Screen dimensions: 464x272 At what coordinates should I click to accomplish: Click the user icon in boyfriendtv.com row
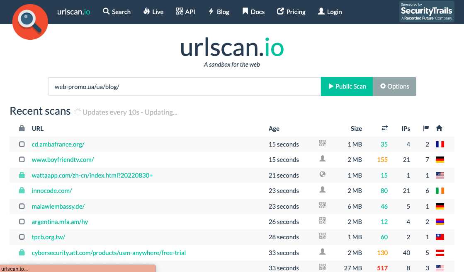[323, 159]
